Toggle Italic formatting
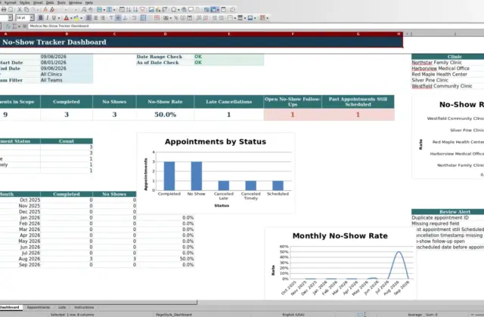The height and width of the screenshot is (317, 484). point(47,18)
